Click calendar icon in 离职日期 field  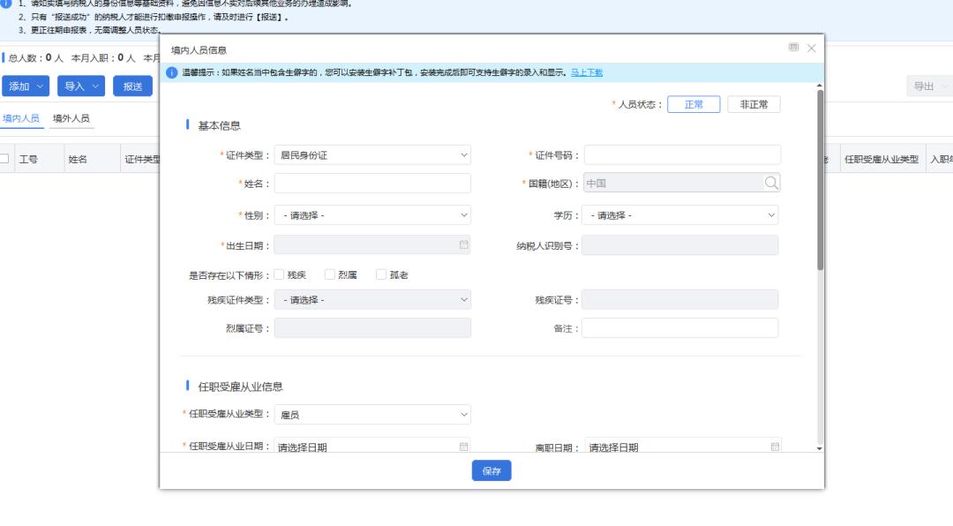click(775, 447)
